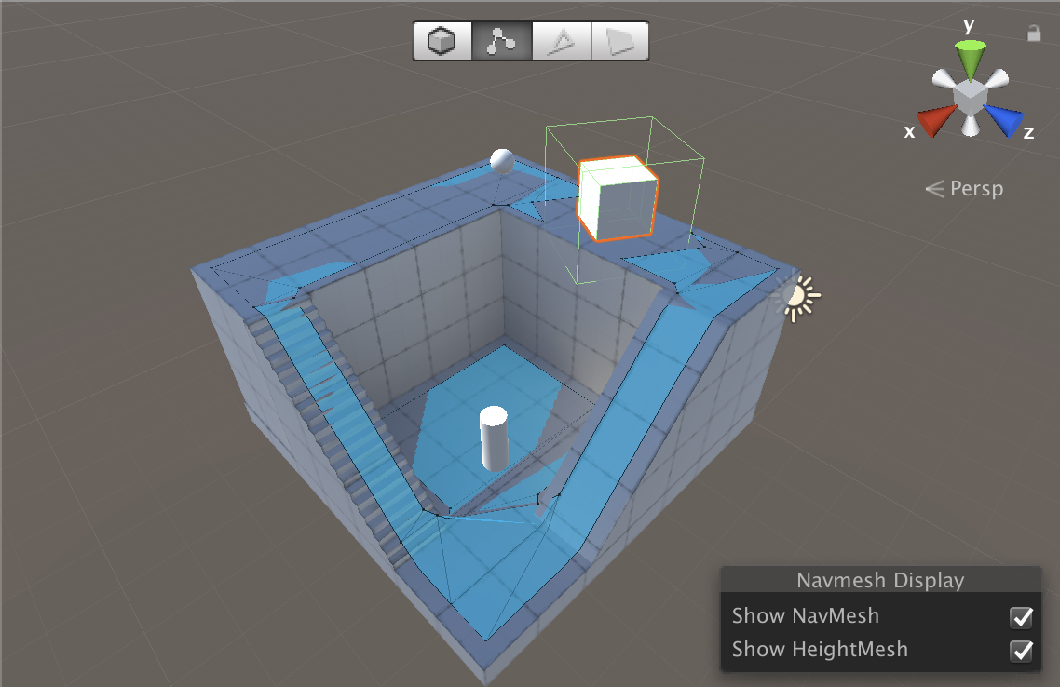Switch to Edge selection mode icon
1060x687 pixels.
[561, 42]
